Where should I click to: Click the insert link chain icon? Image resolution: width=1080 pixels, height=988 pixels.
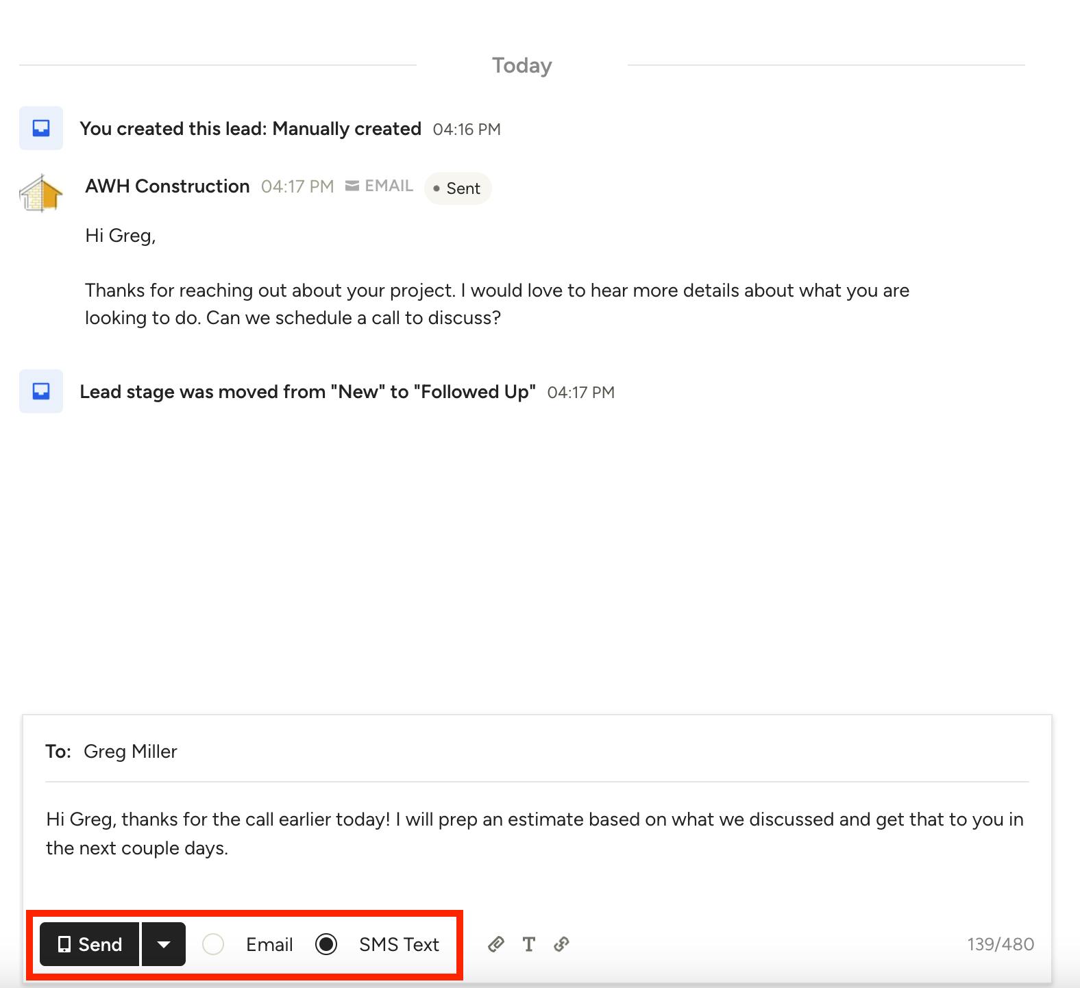[561, 944]
